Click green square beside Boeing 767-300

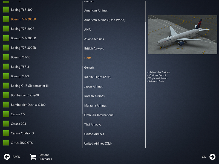[6, 10]
